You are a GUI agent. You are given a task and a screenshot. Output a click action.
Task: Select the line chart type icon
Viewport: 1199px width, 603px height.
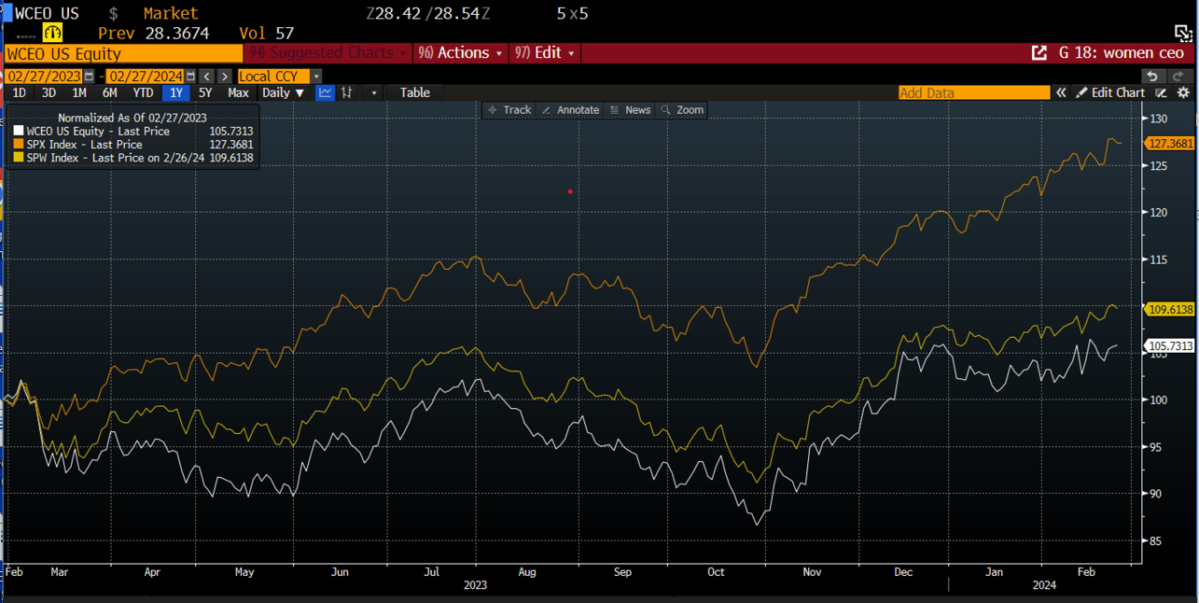pos(326,92)
